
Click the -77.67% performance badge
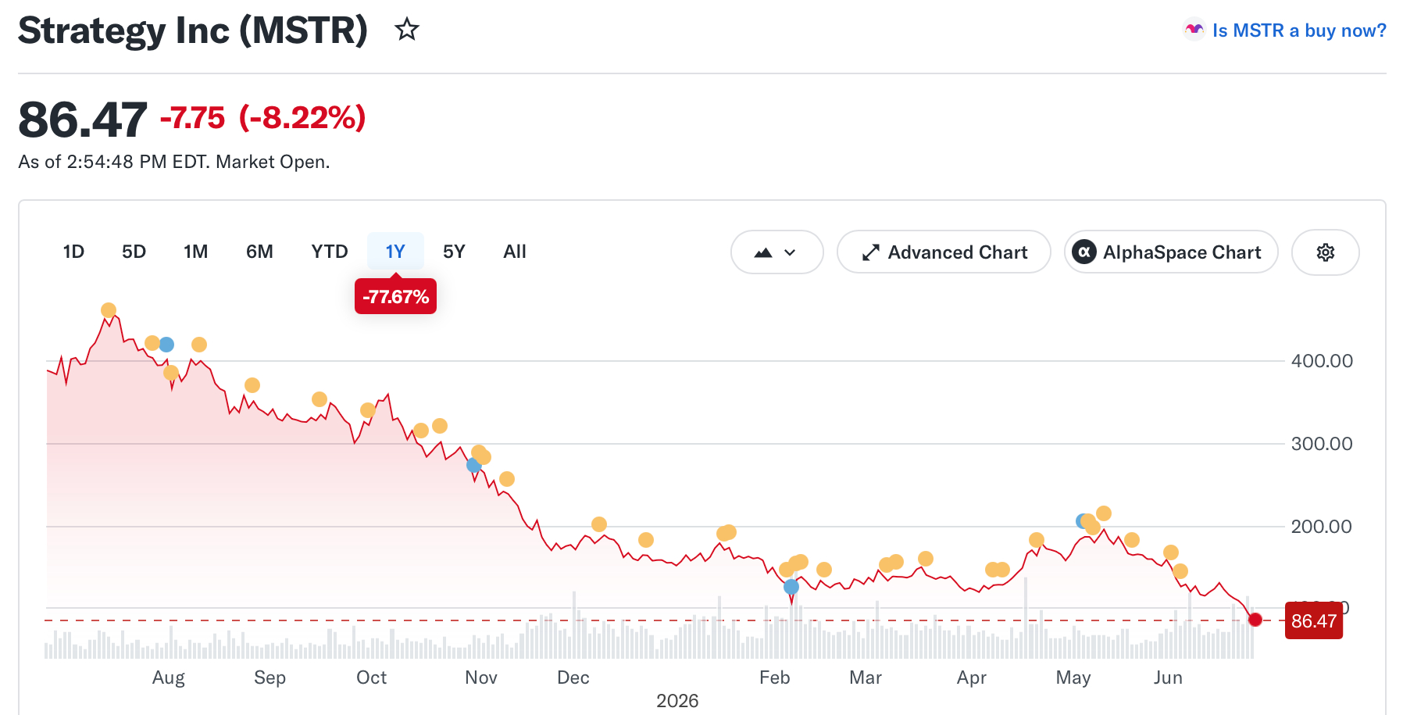click(395, 297)
